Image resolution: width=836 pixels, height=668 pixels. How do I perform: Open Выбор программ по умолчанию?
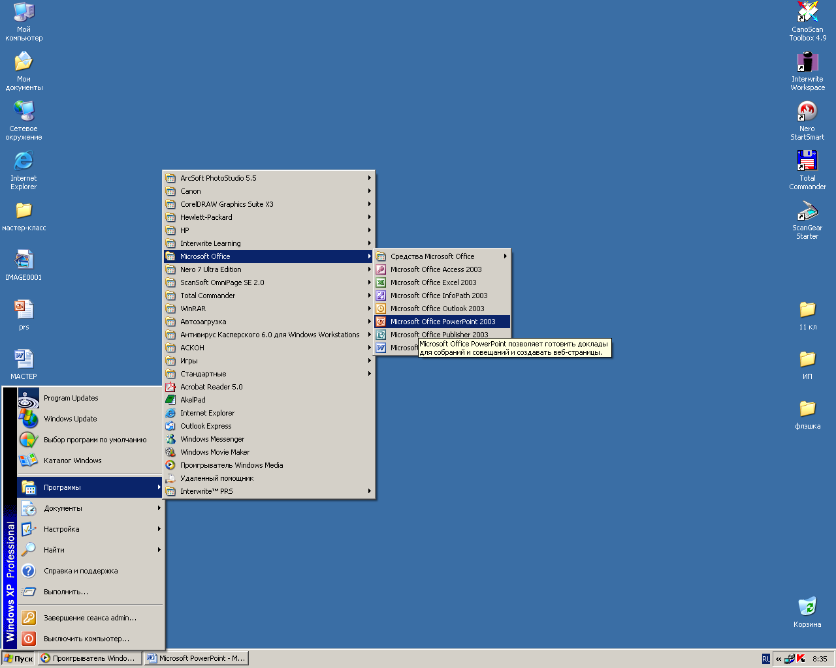[x=90, y=440]
